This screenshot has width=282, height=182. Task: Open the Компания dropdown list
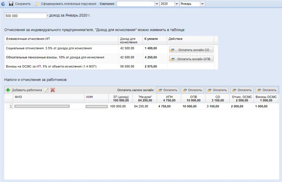157,4
